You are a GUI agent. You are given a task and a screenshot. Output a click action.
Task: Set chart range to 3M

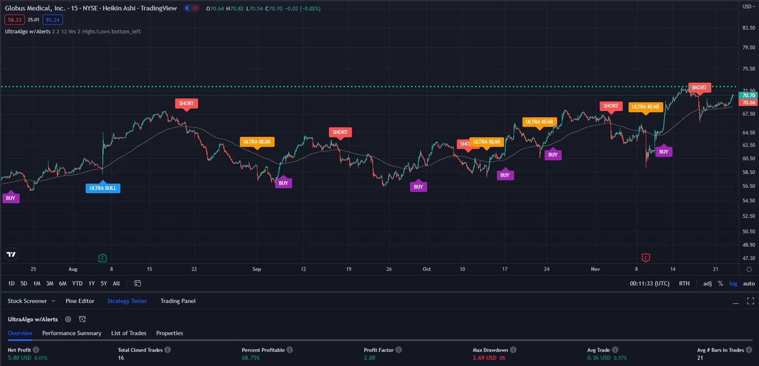50,283
